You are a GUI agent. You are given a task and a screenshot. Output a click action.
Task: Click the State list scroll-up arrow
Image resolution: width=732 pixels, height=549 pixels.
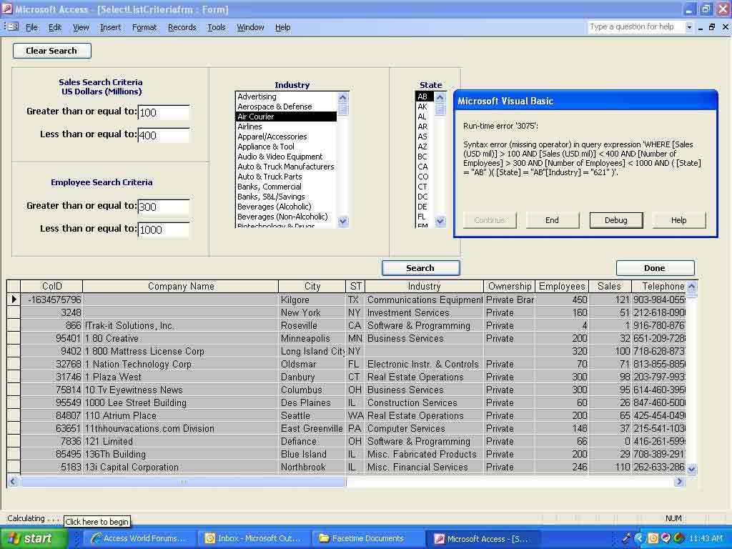tap(440, 97)
